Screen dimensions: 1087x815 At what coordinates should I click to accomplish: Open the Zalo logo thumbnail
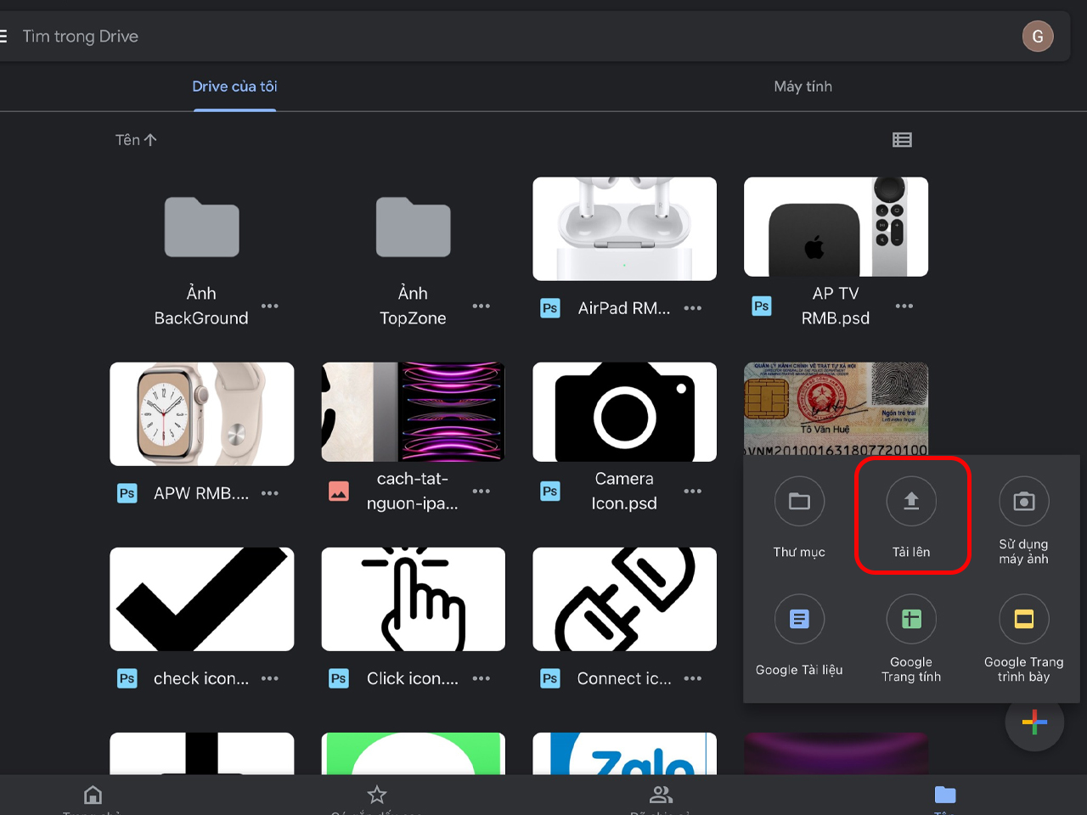(x=624, y=754)
